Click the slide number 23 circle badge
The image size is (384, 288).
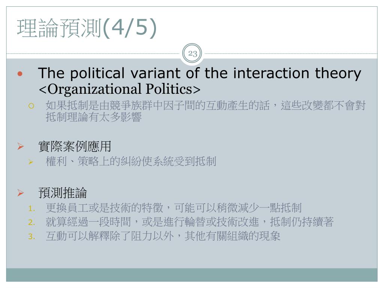tap(192, 53)
